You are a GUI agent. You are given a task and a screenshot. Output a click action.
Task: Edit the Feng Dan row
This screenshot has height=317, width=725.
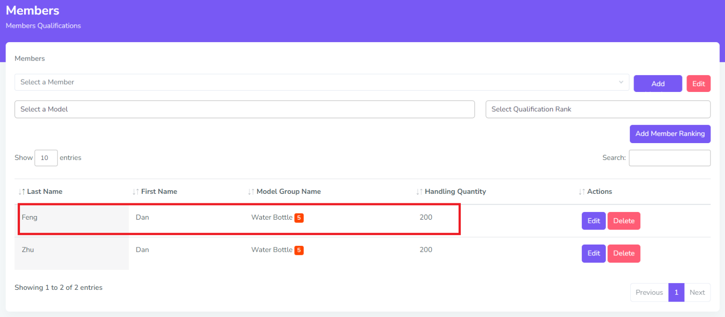[x=594, y=221]
